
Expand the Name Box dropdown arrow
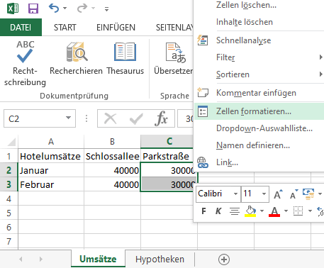point(69,118)
